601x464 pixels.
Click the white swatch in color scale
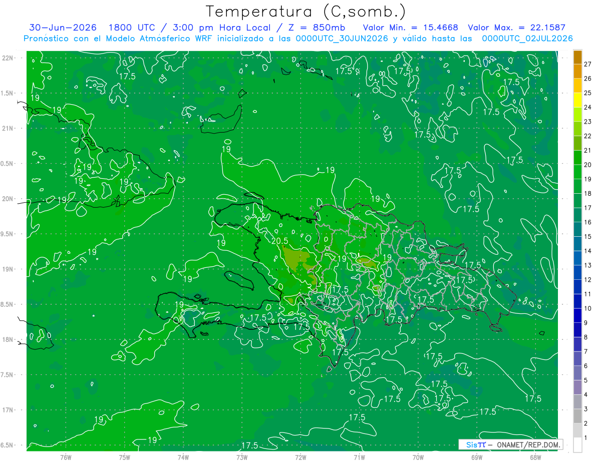(577, 445)
